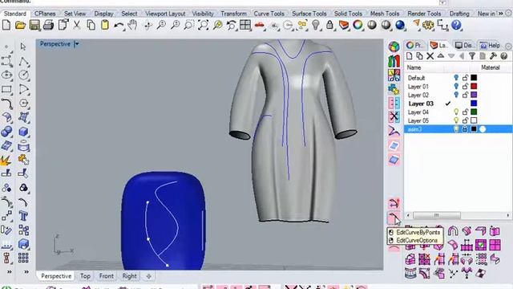Open the Help panel tab
Viewport: 513px width, 289px height.
[x=491, y=46]
